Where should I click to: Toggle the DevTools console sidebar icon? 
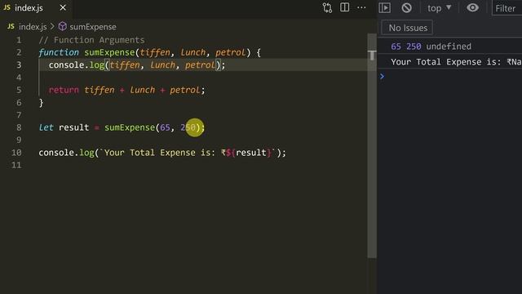click(x=384, y=7)
